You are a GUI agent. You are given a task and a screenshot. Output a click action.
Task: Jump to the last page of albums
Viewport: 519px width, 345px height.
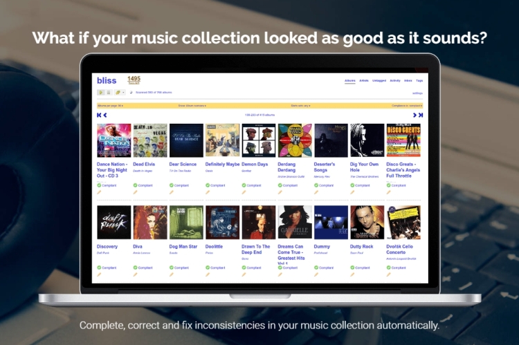(x=421, y=115)
